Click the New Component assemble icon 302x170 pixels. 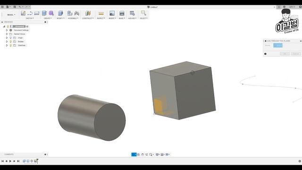tap(70, 13)
